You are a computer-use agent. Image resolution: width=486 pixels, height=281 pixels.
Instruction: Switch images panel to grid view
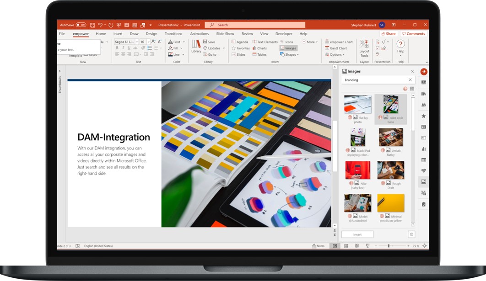(x=412, y=89)
